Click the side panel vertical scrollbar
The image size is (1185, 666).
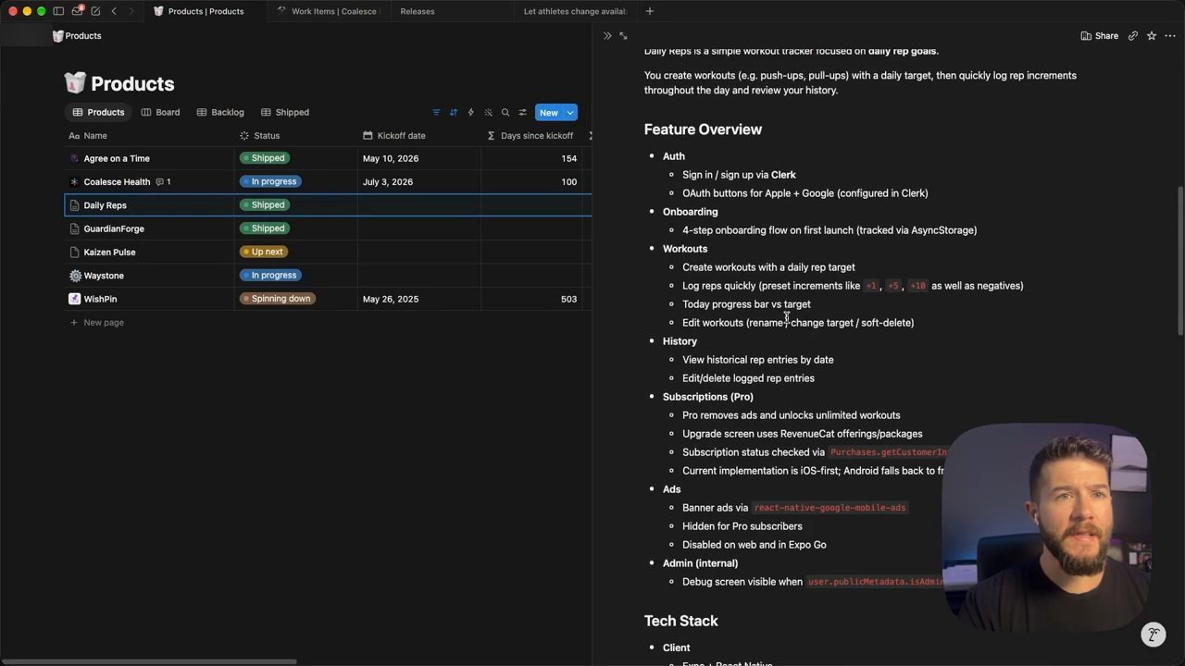pos(1180,260)
